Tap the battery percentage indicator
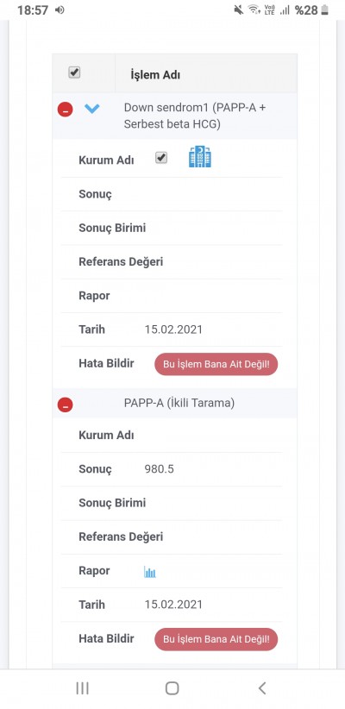Image resolution: width=345 pixels, height=709 pixels. pyautogui.click(x=306, y=10)
